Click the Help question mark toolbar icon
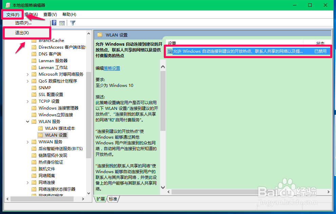The width and height of the screenshot is (336, 214). click(x=54, y=23)
